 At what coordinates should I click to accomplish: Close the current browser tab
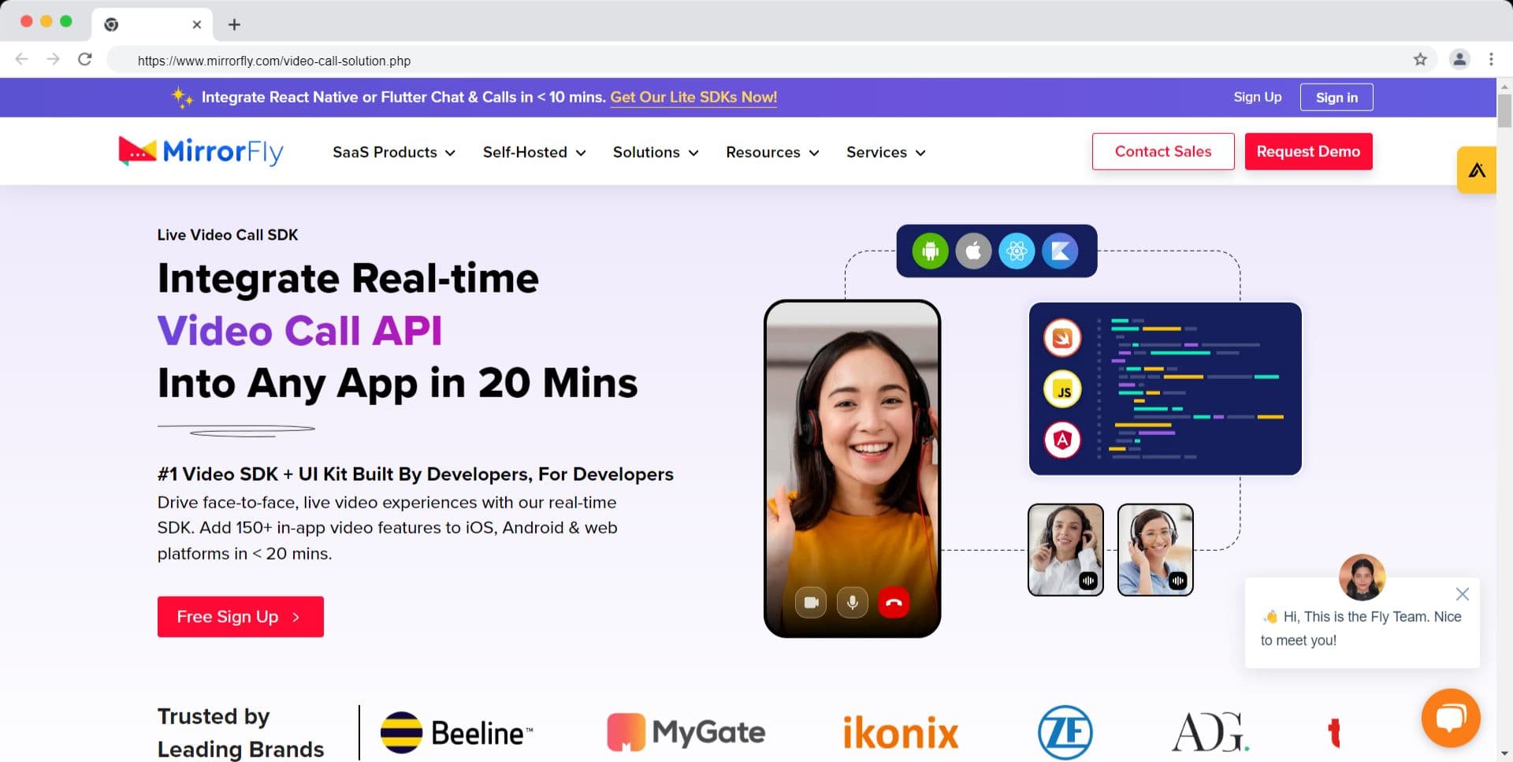pos(197,24)
